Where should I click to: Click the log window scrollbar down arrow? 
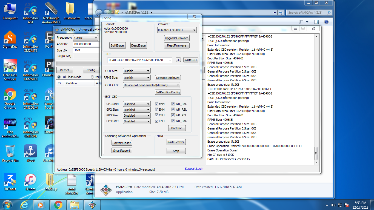[316, 162]
